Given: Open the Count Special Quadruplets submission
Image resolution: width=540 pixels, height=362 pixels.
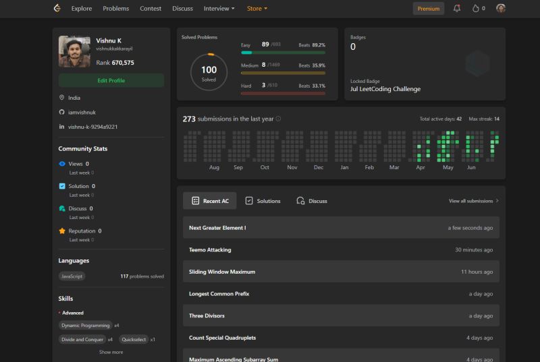Looking at the screenshot, I should 341,338.
